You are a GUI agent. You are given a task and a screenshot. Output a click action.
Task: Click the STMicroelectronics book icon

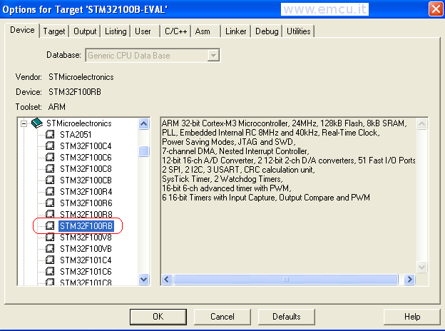37,123
